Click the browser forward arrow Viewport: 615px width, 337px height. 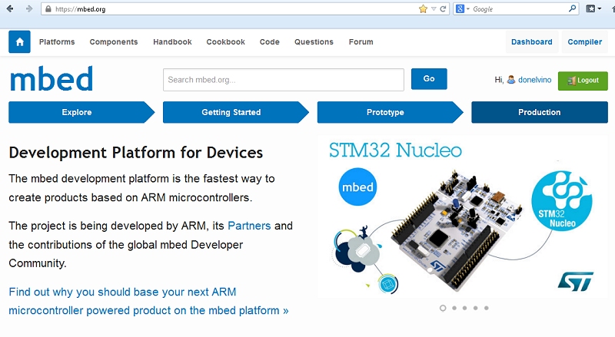[x=29, y=8]
